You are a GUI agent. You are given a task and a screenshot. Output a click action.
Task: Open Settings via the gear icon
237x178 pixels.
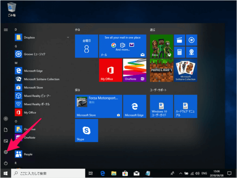[x=6, y=152]
